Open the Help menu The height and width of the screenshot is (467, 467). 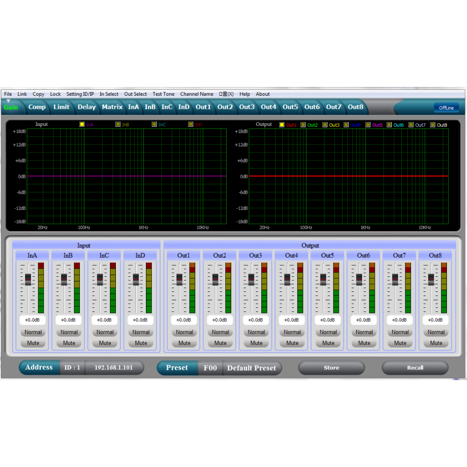(244, 94)
